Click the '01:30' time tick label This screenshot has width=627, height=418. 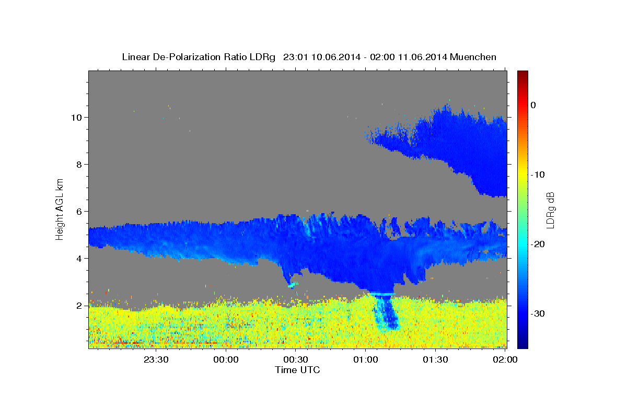(x=435, y=359)
